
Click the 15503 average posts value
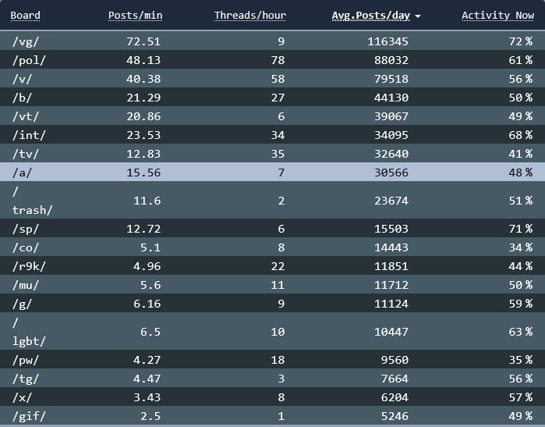click(x=391, y=229)
